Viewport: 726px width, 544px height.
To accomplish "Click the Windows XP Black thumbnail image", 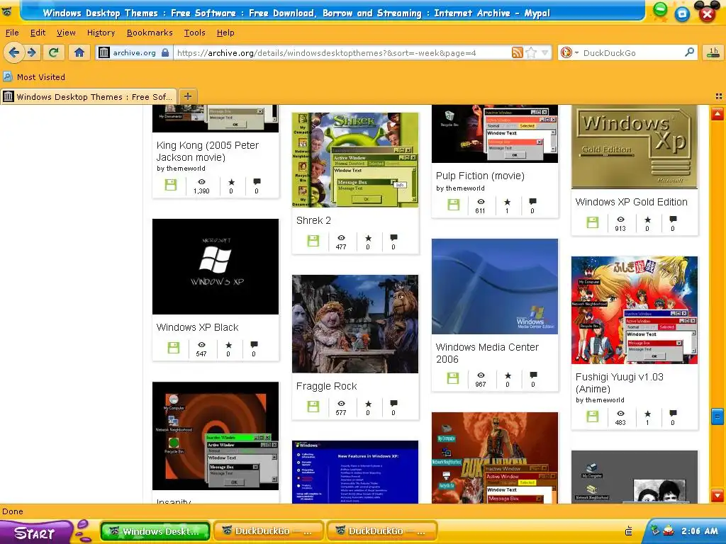I will pos(216,266).
